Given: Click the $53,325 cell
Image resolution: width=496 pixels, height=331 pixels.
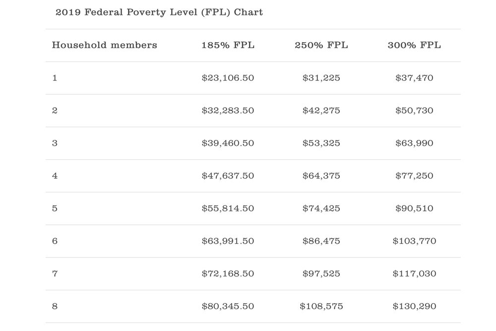Looking at the screenshot, I should tap(321, 143).
